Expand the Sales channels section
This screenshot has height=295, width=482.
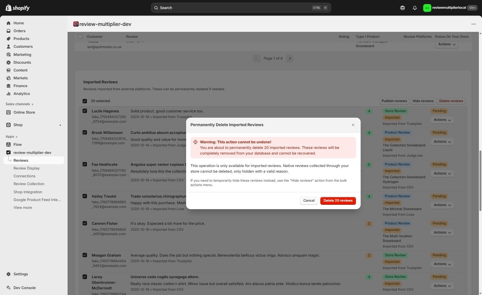coord(19,104)
